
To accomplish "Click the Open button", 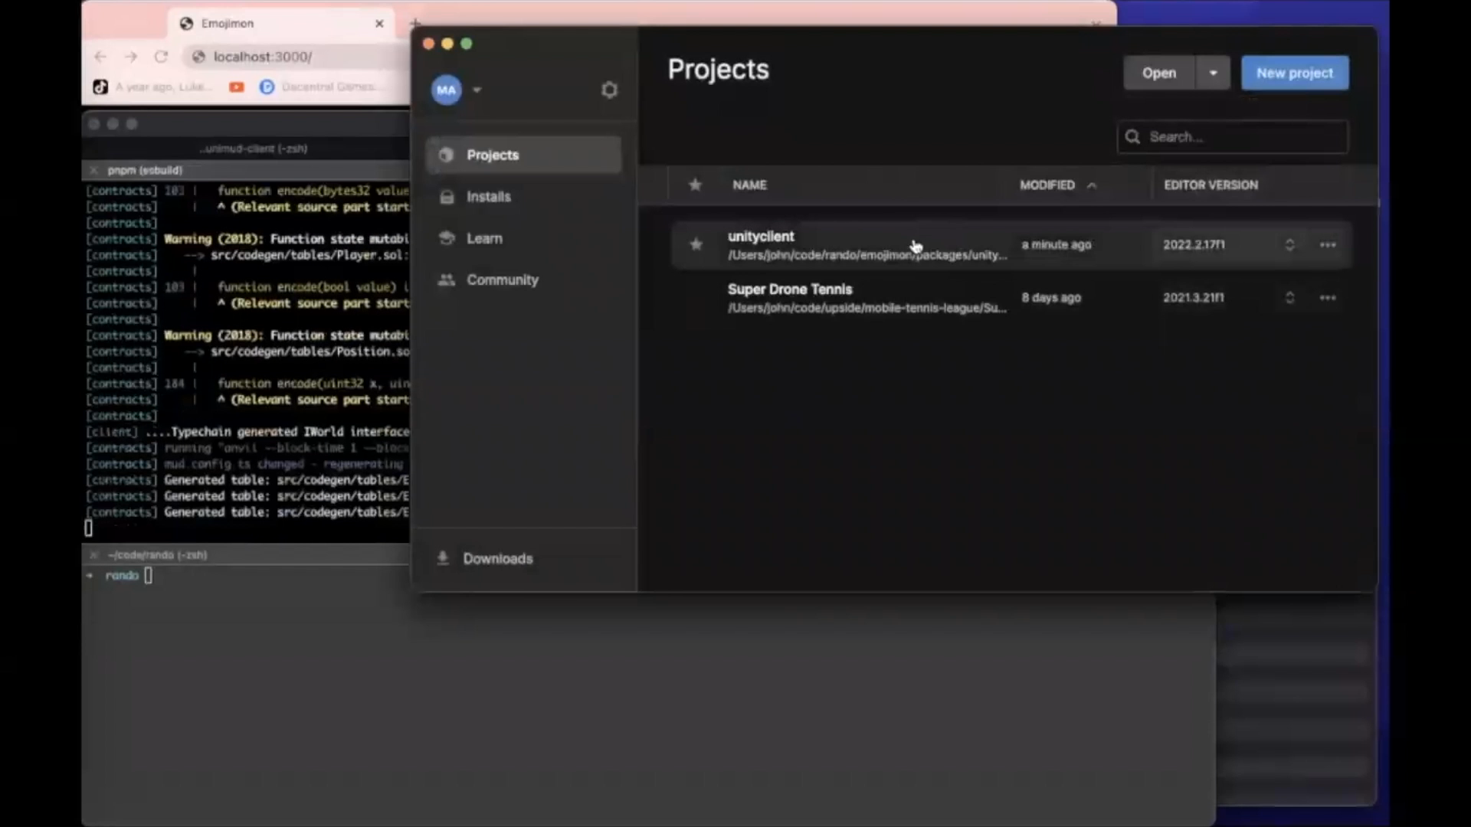I will [1159, 74].
